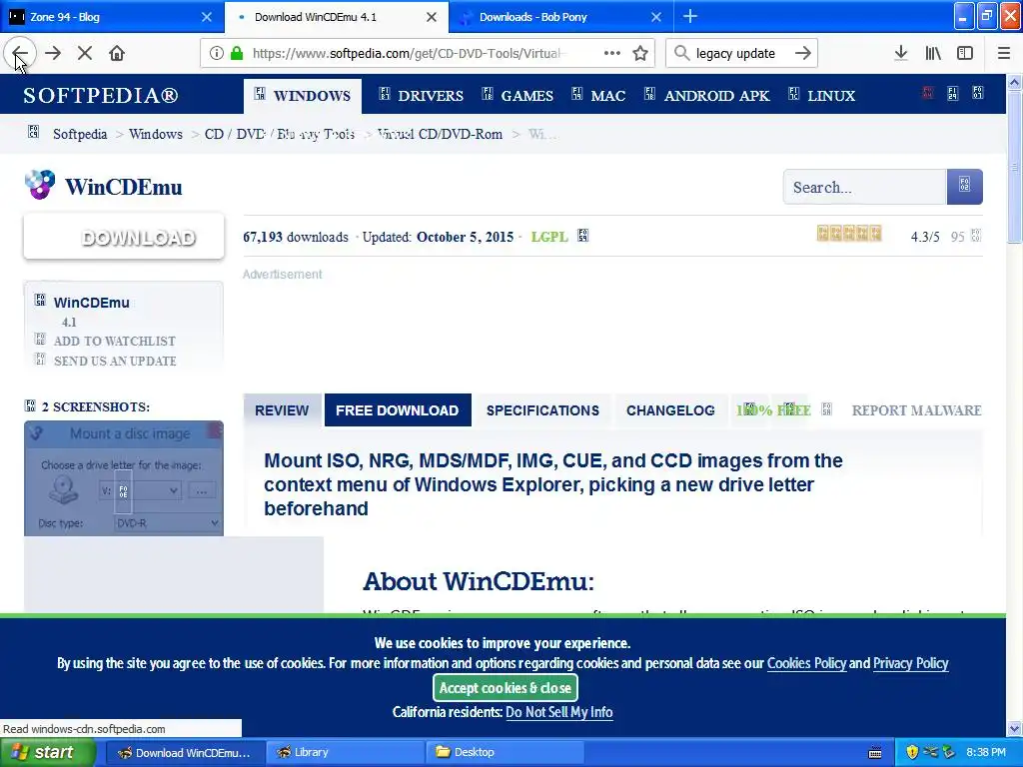Focus the Softpedia Search... field

[x=864, y=187]
